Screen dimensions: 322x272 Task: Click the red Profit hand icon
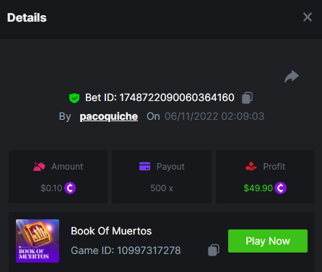coord(251,167)
